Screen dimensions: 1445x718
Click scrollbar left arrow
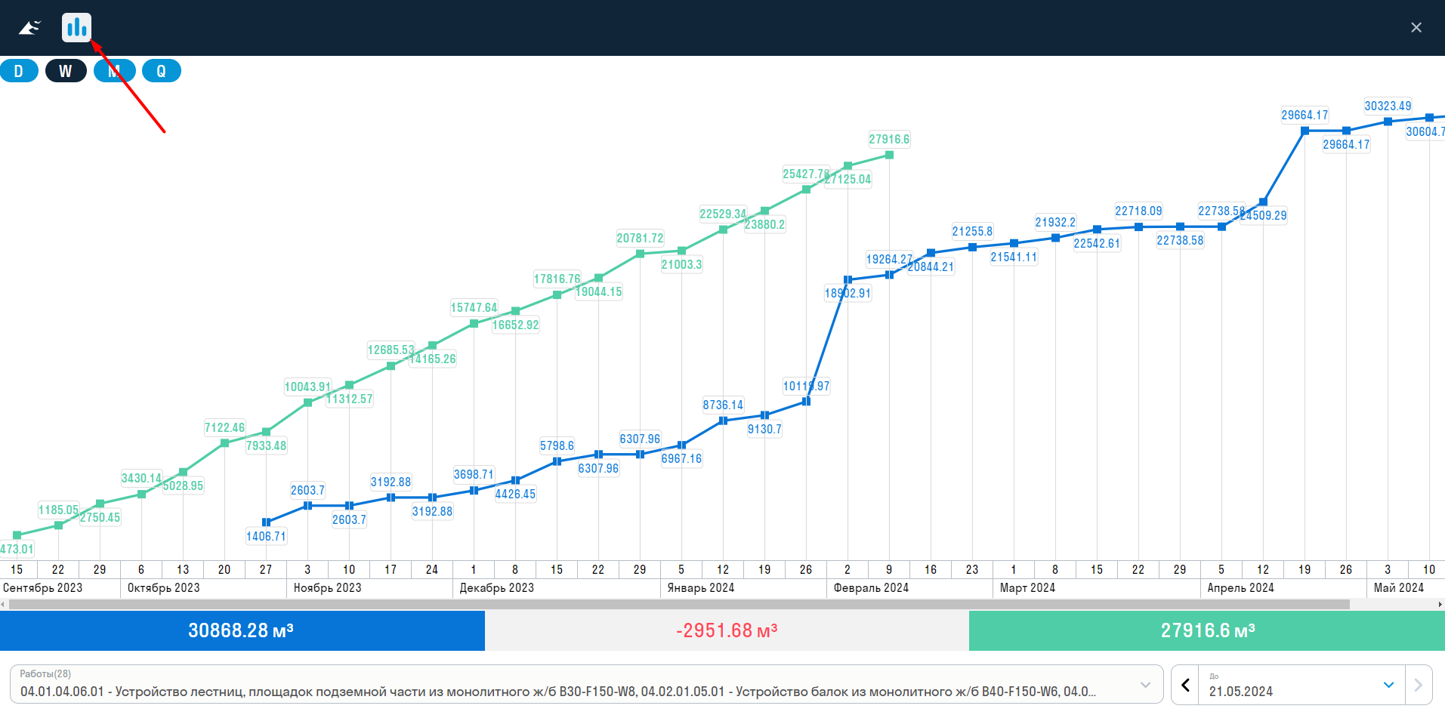click(3, 604)
